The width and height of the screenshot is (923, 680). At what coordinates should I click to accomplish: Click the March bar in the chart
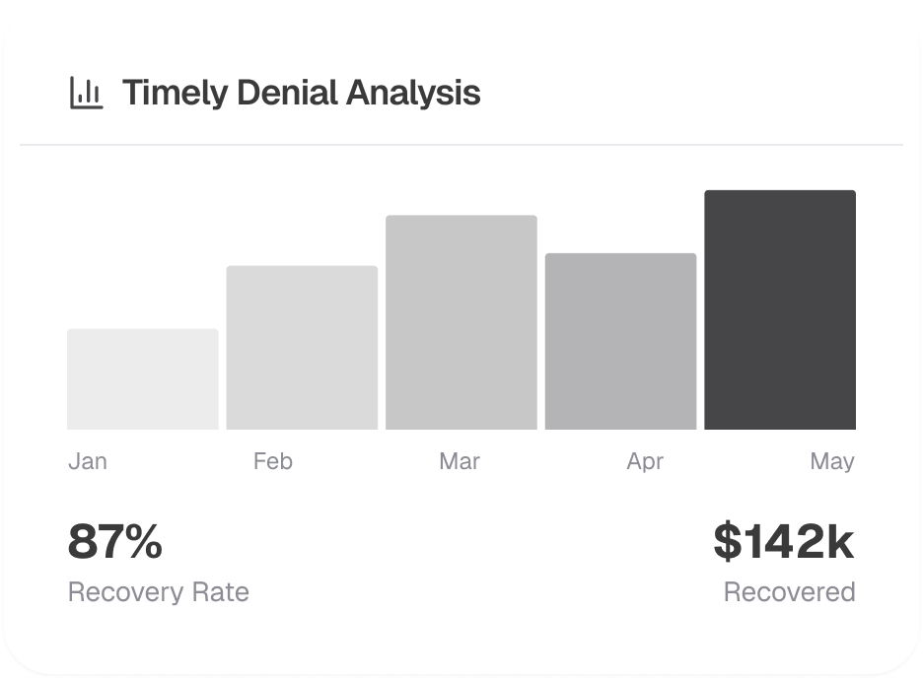(x=461, y=322)
